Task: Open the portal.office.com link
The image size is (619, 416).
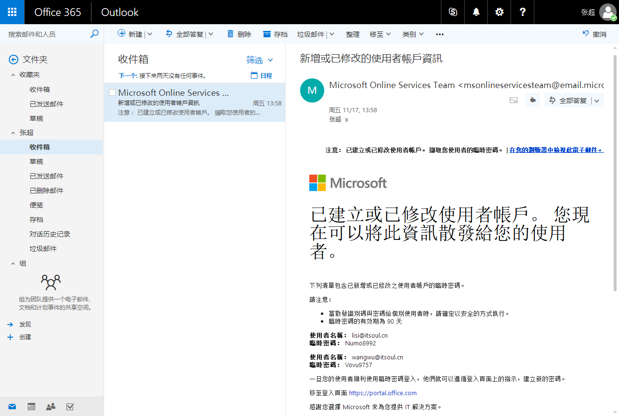Action: (382, 393)
